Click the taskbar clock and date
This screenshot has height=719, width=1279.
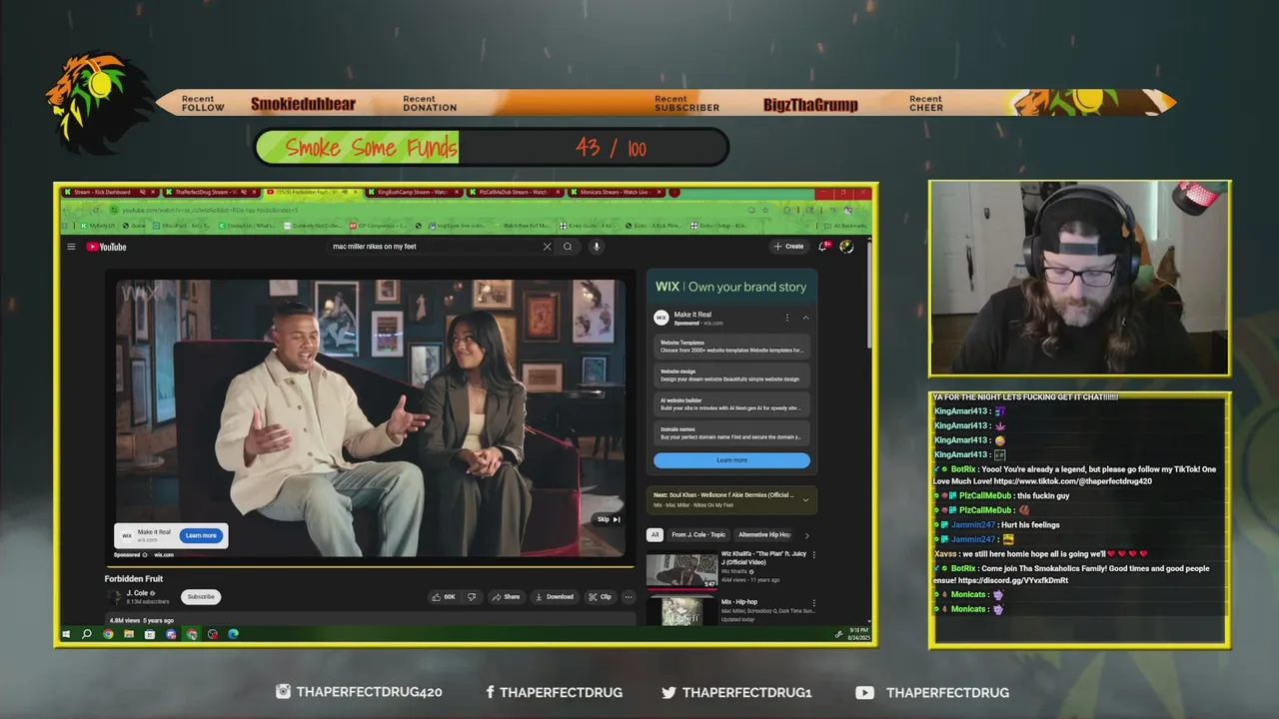pyautogui.click(x=858, y=634)
